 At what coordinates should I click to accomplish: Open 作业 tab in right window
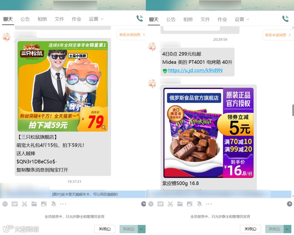pos(222,19)
